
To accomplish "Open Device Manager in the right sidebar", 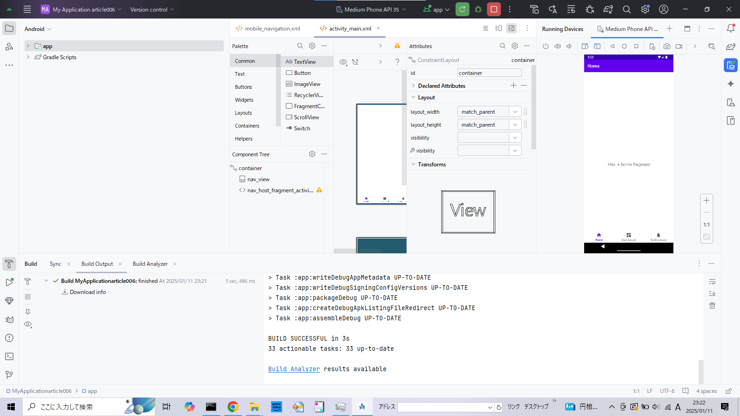I will tap(731, 102).
